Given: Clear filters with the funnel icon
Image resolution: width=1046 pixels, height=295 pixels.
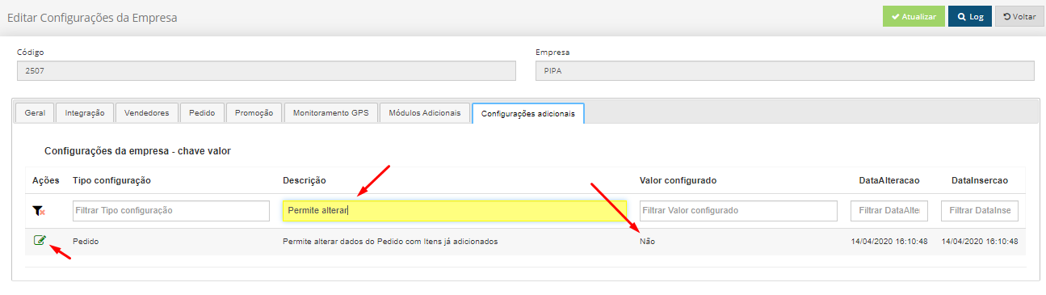Looking at the screenshot, I should pos(39,211).
